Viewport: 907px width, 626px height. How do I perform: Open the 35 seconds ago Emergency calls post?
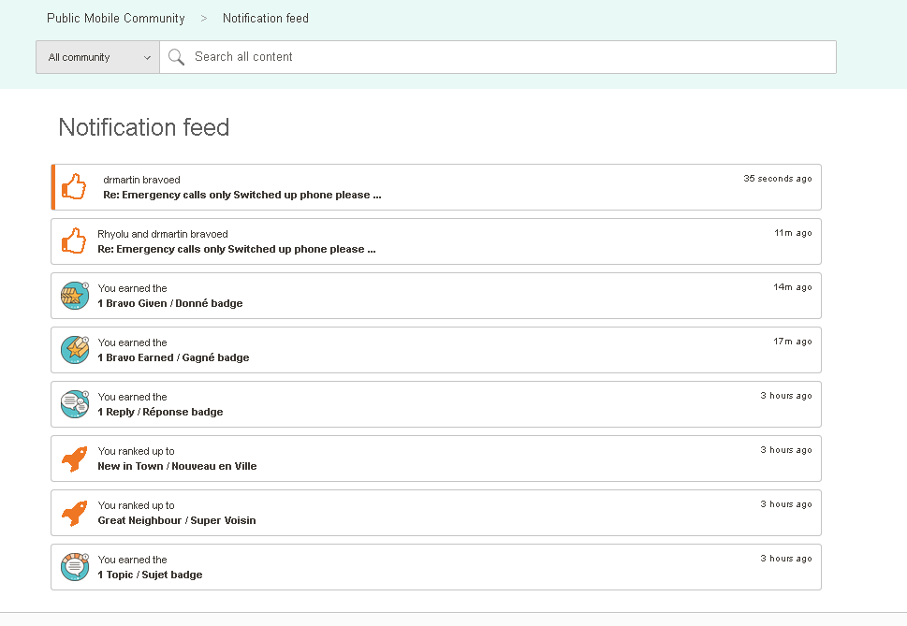241,196
